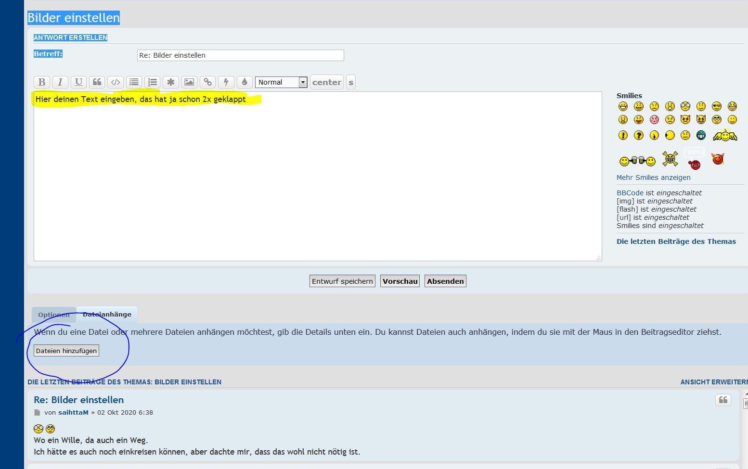This screenshot has width=748, height=469.
Task: Open the font size dropdown showing Normal
Action: pos(281,82)
